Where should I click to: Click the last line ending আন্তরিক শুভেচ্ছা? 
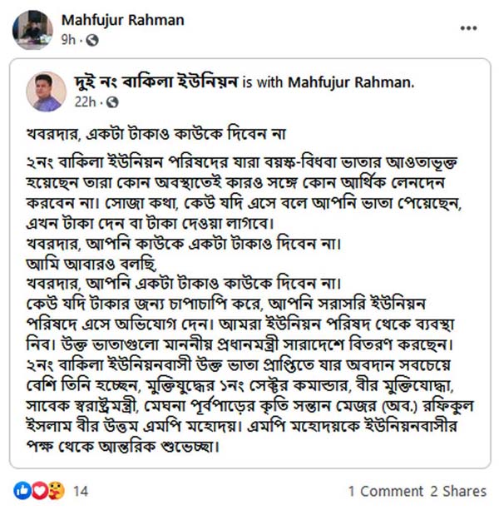(x=123, y=446)
